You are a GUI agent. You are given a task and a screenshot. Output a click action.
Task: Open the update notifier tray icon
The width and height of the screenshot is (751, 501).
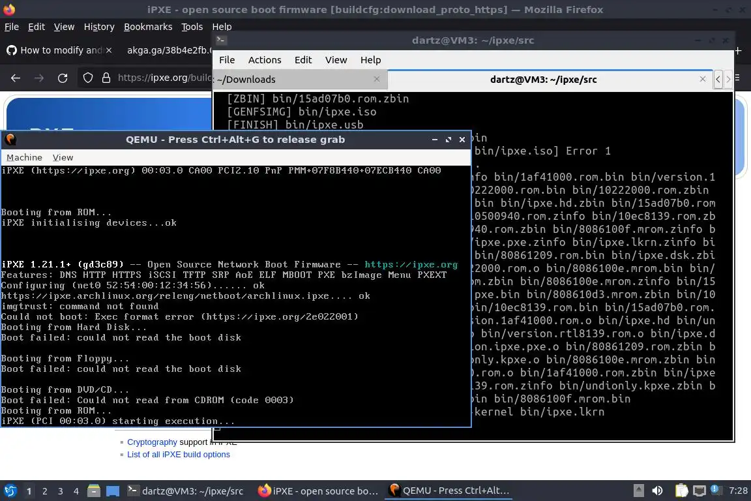point(714,489)
